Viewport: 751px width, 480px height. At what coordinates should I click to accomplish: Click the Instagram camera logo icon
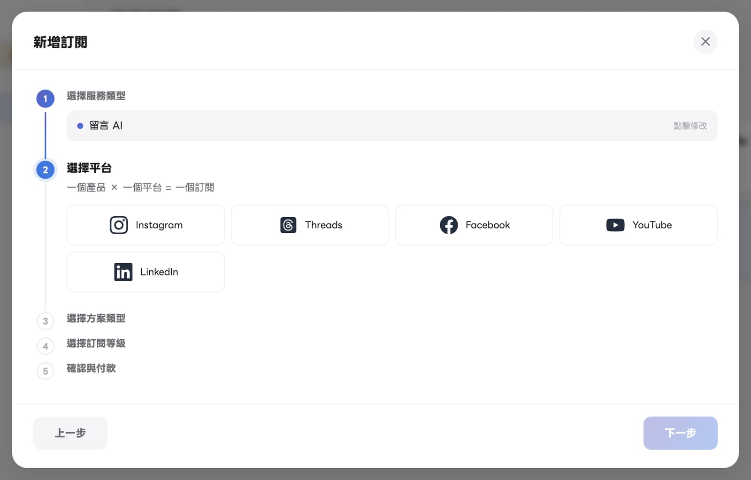click(119, 225)
